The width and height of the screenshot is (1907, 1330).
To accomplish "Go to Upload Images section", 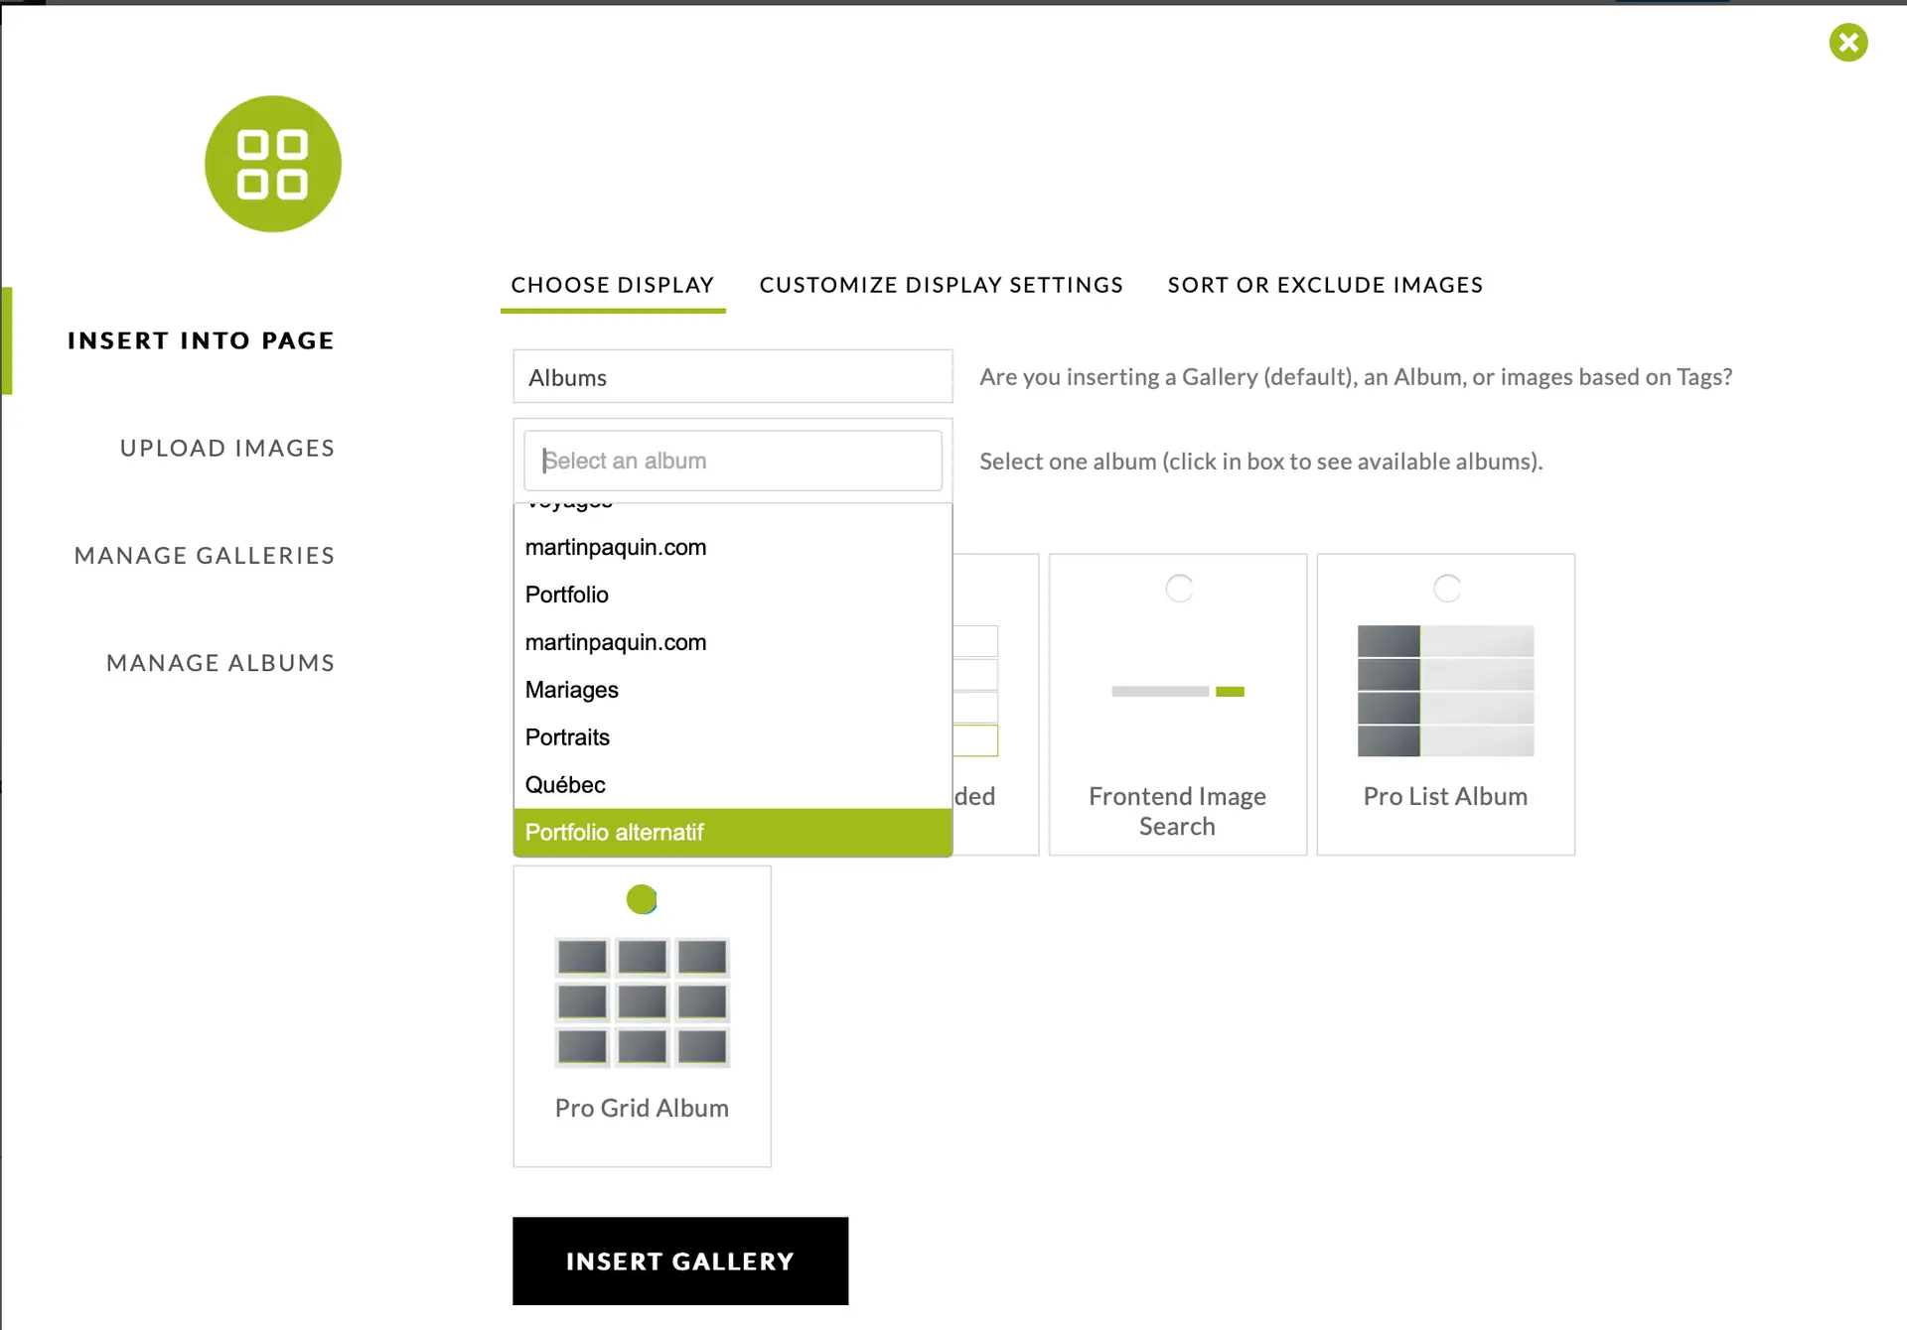I will 226,449.
